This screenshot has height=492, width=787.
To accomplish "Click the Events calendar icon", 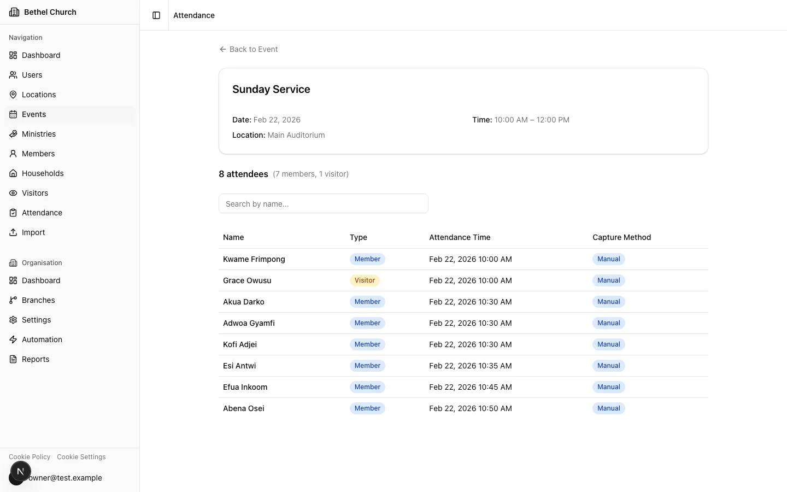I will click(13, 114).
